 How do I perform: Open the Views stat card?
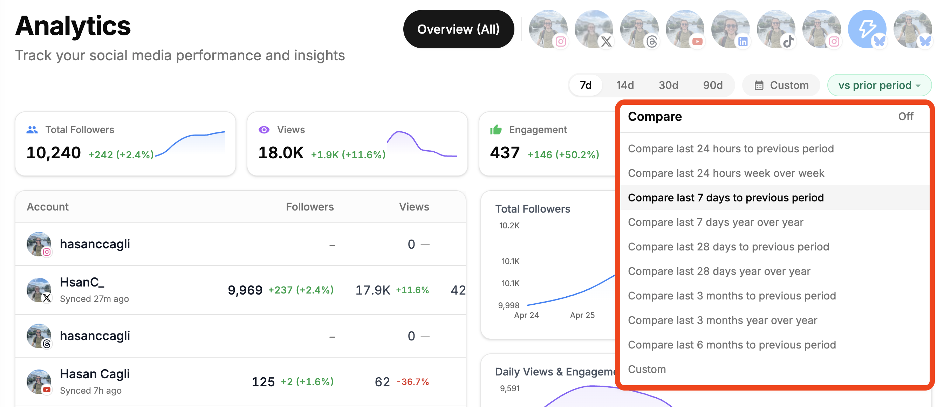click(357, 144)
